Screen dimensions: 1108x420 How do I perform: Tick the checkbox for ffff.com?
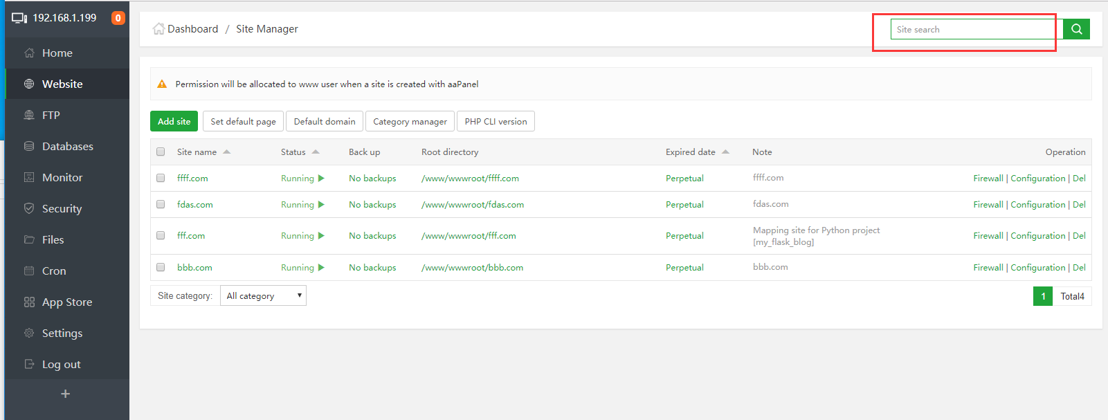point(161,179)
